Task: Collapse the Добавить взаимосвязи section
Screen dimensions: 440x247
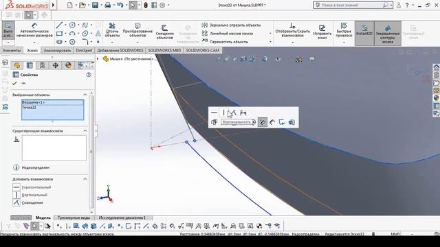Action: pyautogui.click(x=85, y=179)
